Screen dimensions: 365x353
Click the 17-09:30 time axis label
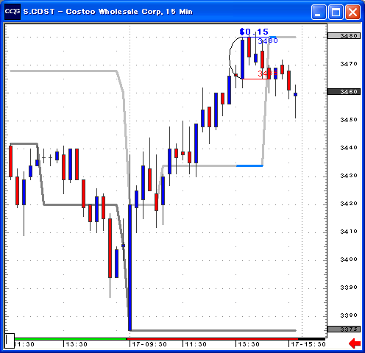point(149,344)
